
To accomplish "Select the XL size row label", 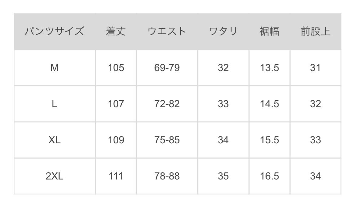I will [x=55, y=140].
